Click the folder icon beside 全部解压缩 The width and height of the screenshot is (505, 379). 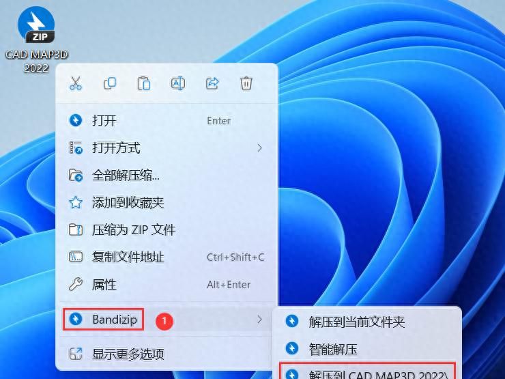pyautogui.click(x=76, y=176)
